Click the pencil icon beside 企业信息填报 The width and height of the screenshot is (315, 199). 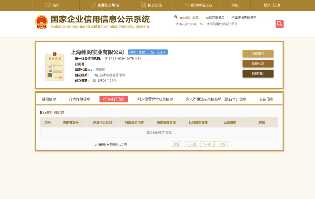pyautogui.click(x=94, y=5)
